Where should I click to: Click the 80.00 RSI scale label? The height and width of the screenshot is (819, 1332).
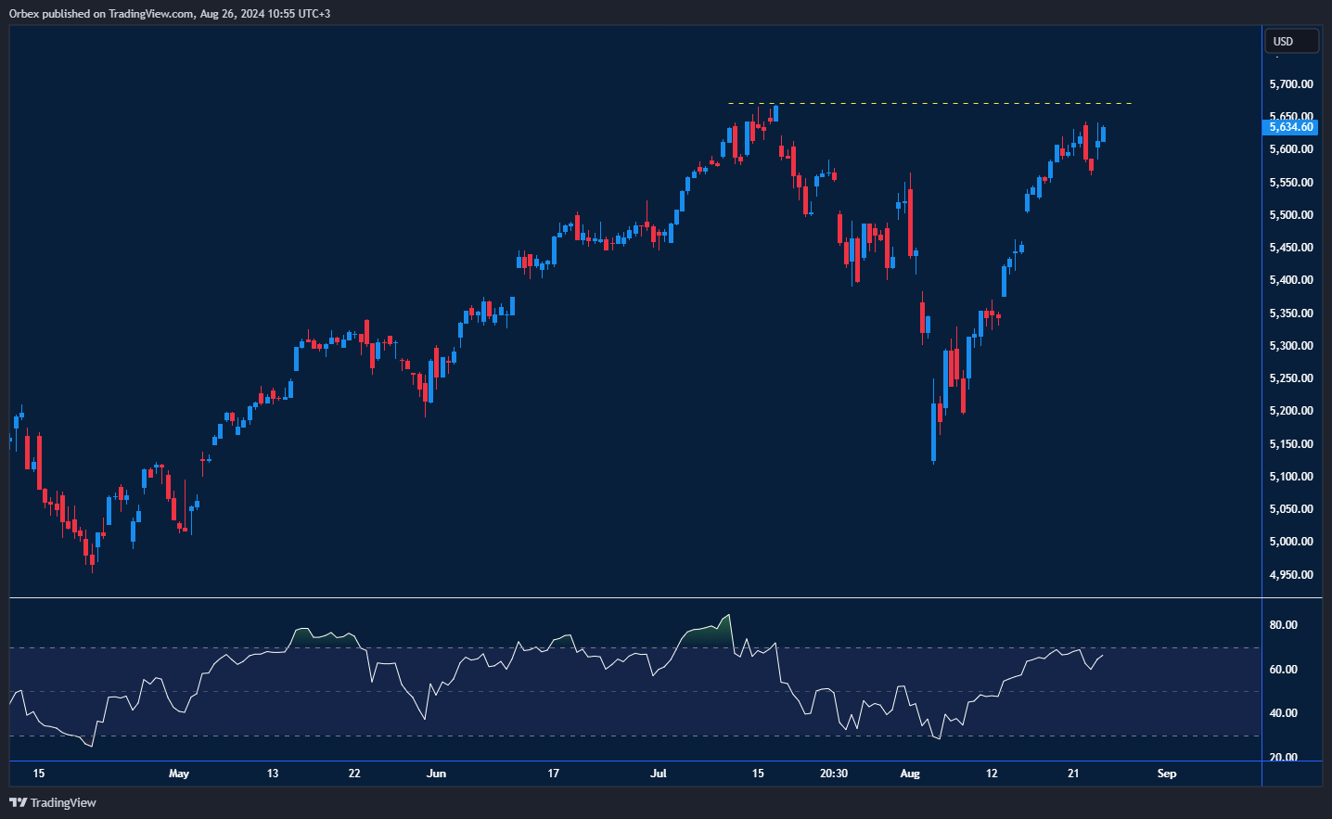(x=1283, y=625)
